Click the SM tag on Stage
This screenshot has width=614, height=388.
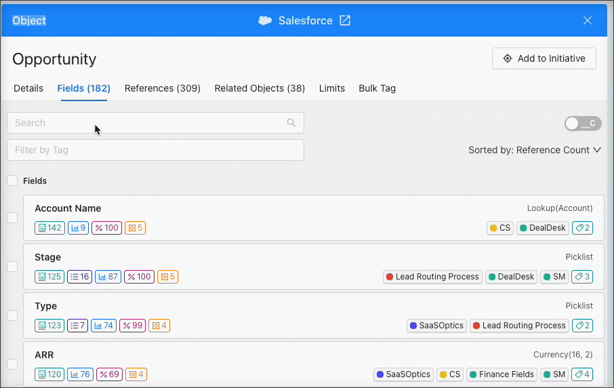554,277
